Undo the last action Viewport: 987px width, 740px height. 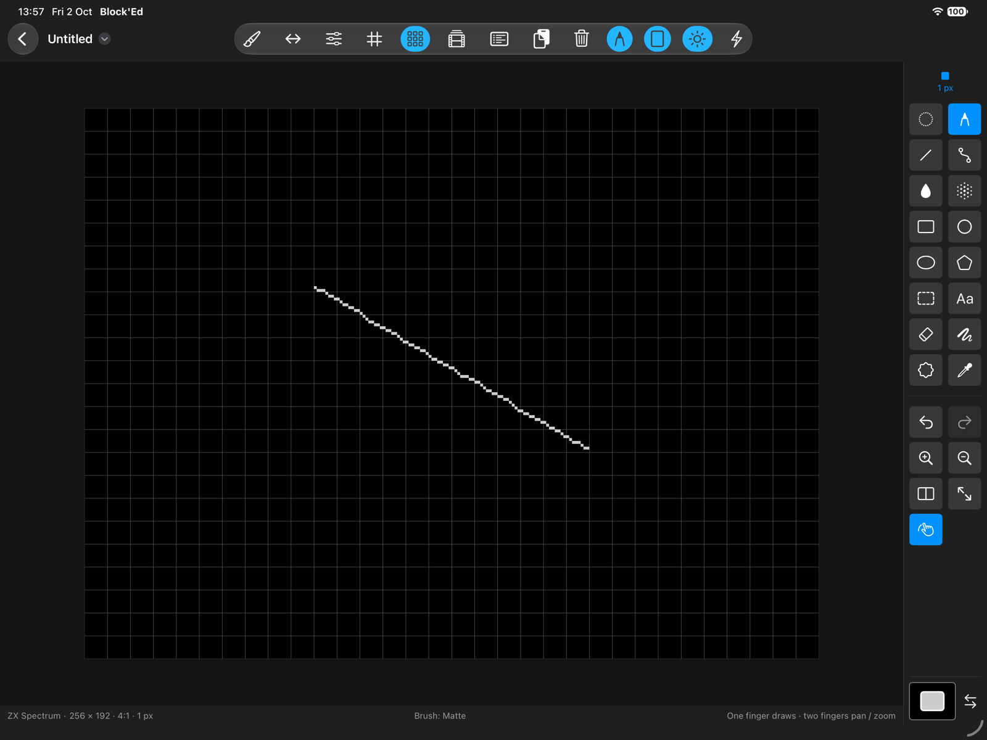pos(926,422)
